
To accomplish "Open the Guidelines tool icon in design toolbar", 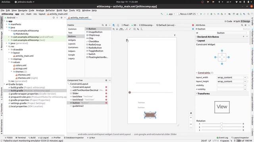I will pyautogui.click(x=141, y=29).
